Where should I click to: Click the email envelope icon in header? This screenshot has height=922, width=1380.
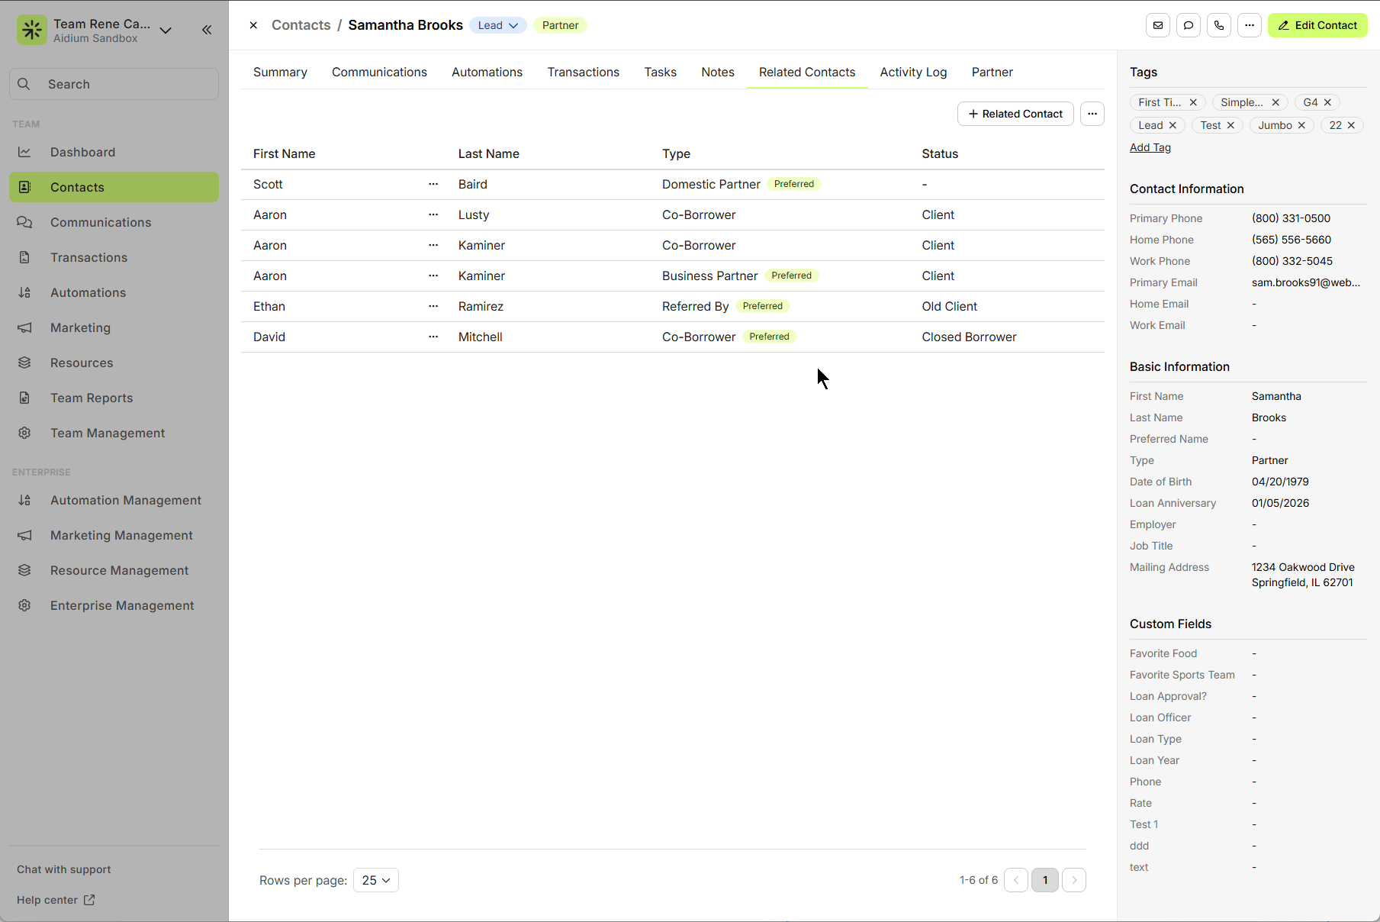[x=1157, y=25]
